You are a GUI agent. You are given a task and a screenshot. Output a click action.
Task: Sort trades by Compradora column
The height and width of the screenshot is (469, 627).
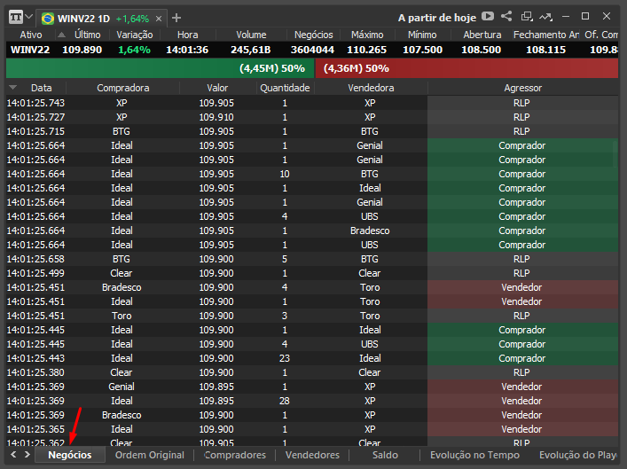(122, 88)
